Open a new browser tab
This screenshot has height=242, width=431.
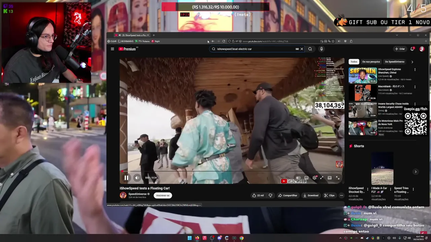tap(154, 35)
